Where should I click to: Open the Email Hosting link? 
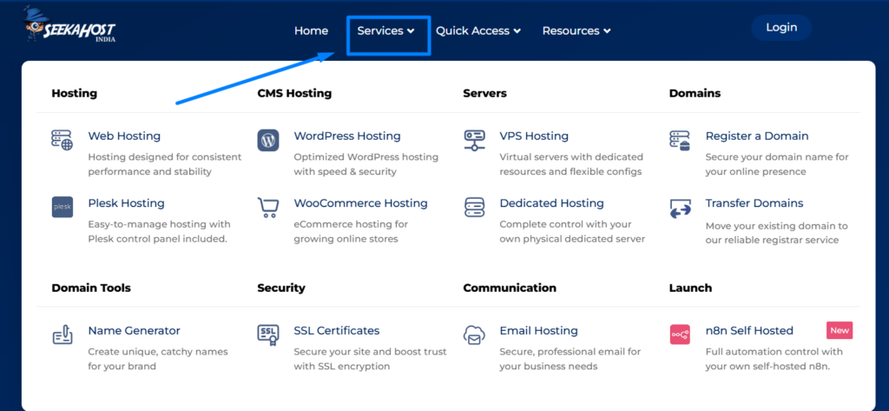pos(538,330)
